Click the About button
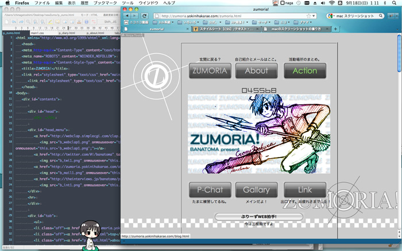 [x=256, y=70]
